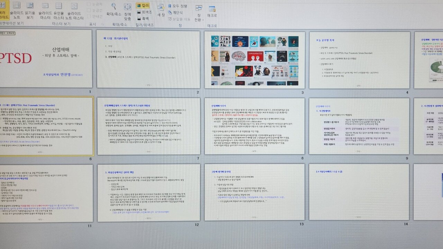Select slide 2 thumbnail 제12장 위기관리영역

[148, 59]
